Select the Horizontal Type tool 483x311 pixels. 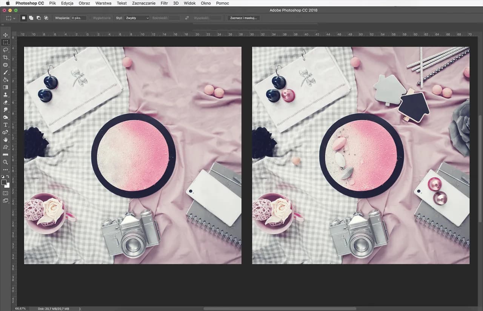[x=6, y=124]
